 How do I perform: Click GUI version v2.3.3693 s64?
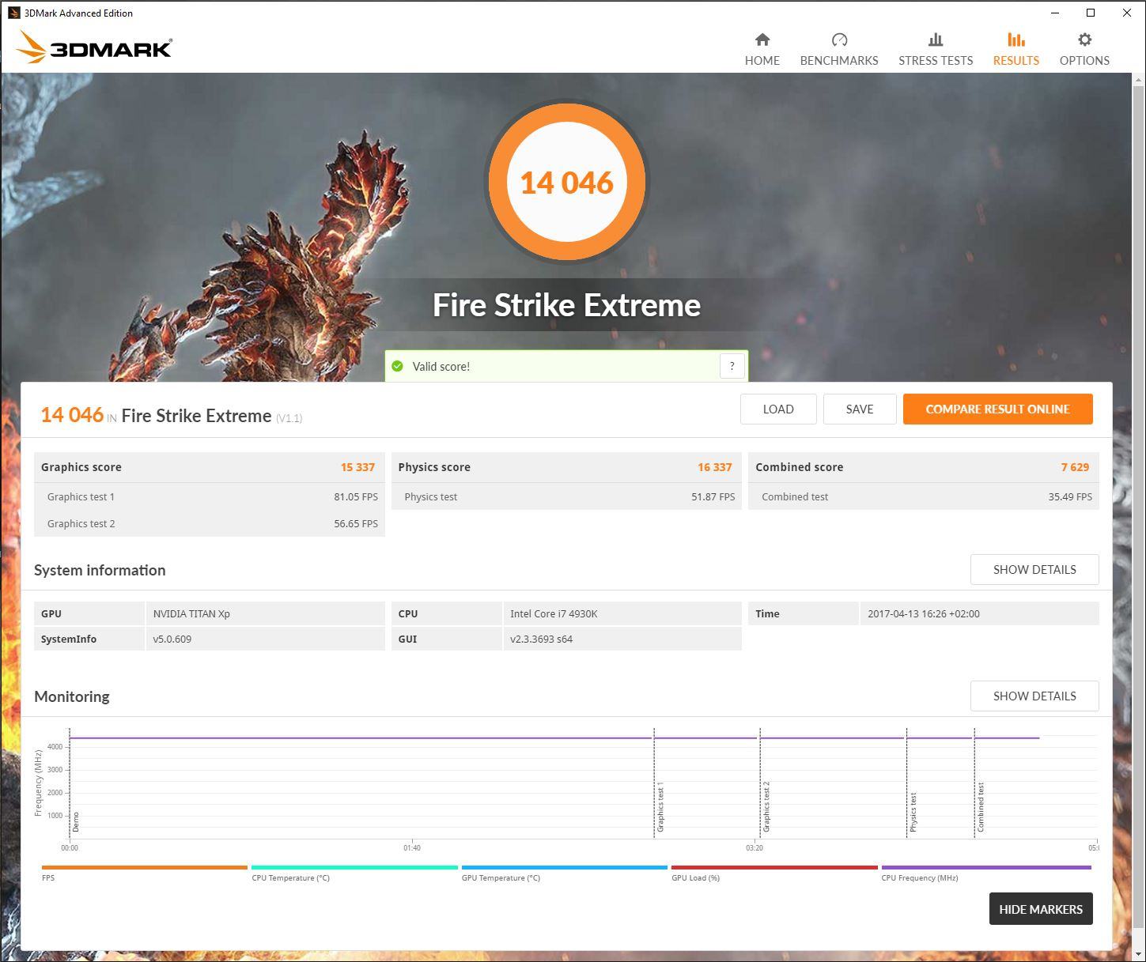pyautogui.click(x=542, y=639)
